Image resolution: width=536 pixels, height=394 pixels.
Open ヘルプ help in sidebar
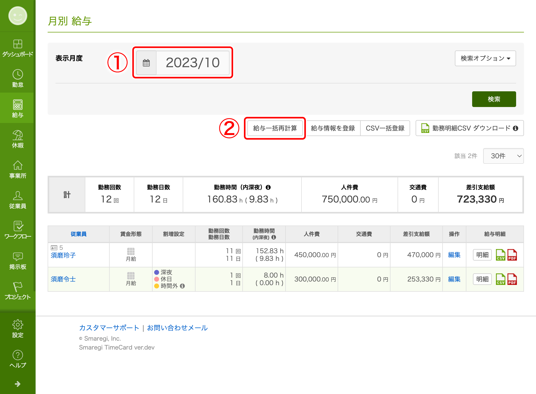18,359
